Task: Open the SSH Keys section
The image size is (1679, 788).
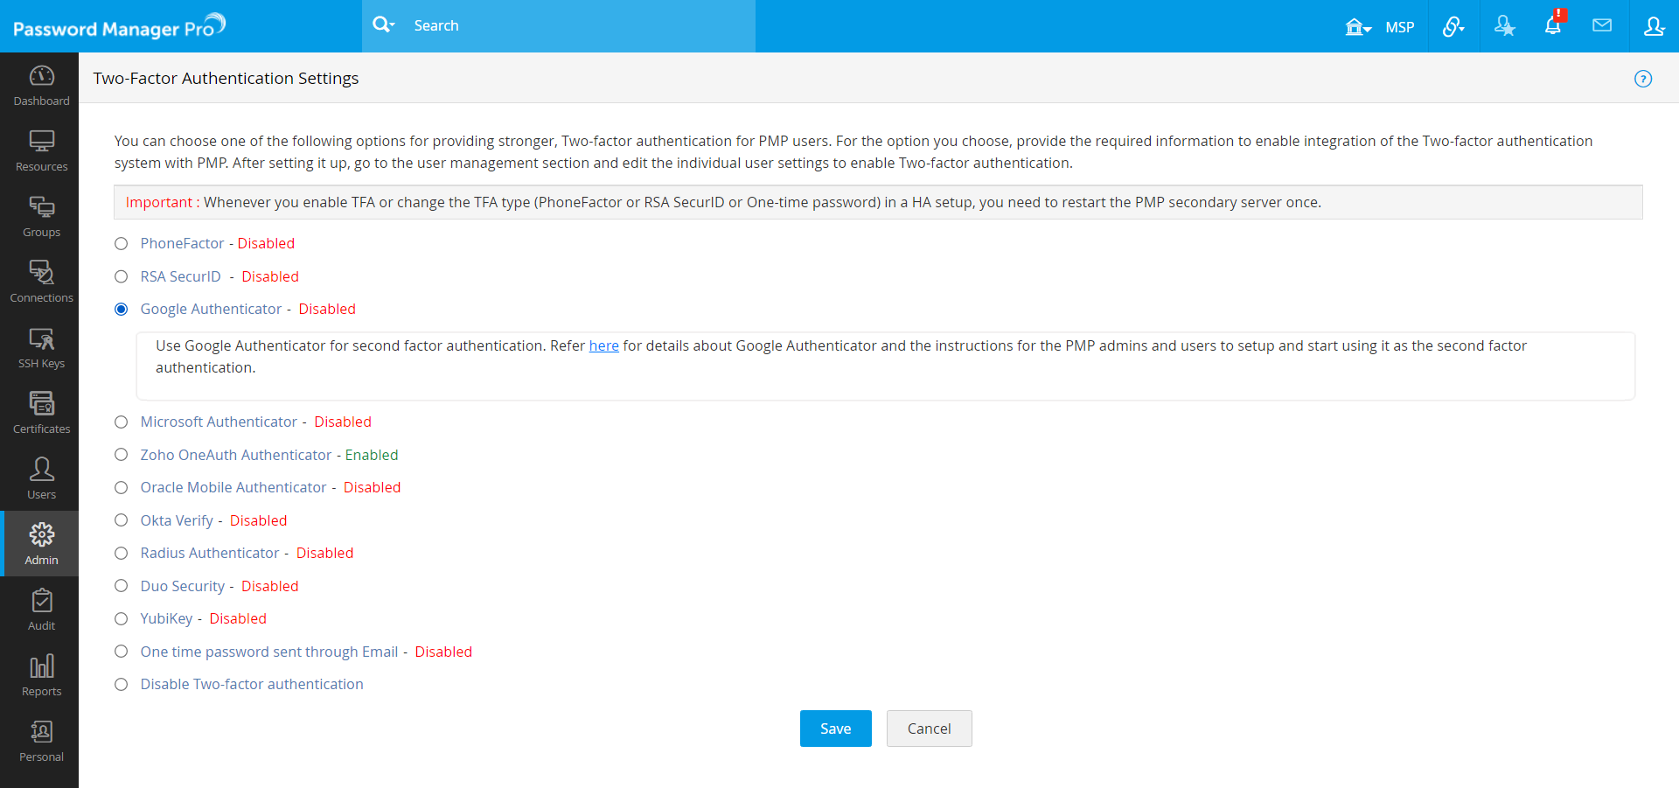Action: coord(41,347)
